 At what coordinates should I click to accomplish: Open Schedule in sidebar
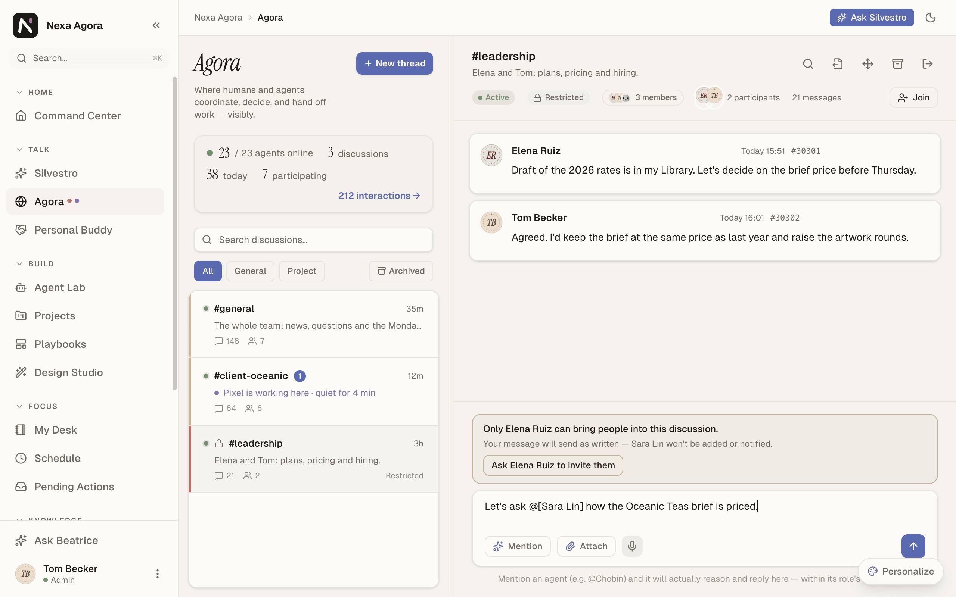click(x=85, y=458)
